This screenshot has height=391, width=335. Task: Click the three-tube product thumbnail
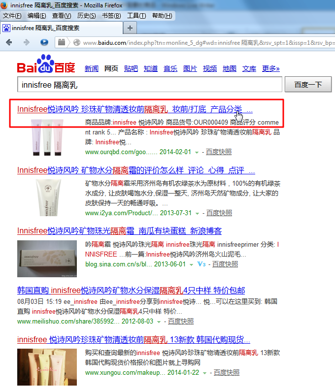(x=47, y=137)
